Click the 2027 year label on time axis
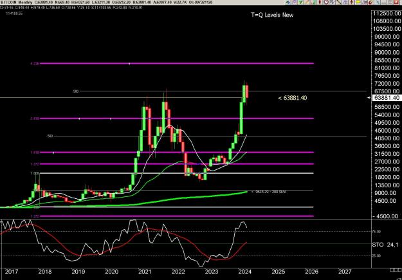Viewport: 402px width, 280px height. tap(345, 271)
